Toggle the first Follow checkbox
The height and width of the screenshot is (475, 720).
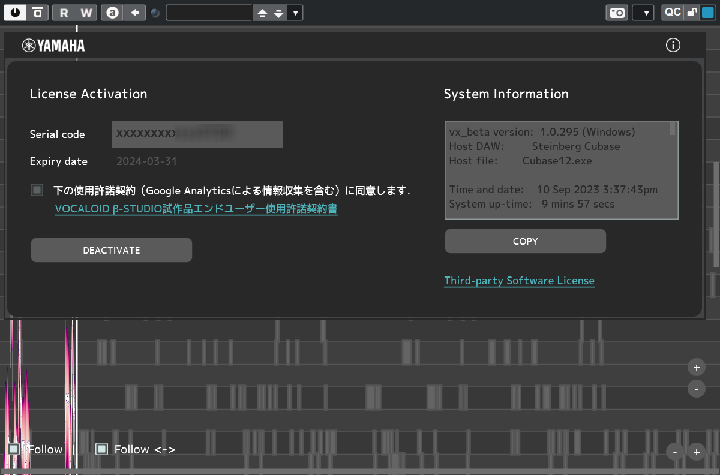(x=14, y=449)
